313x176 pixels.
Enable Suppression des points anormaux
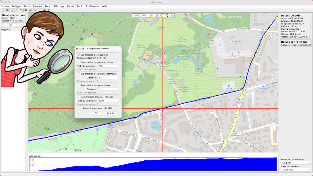[x=79, y=74]
